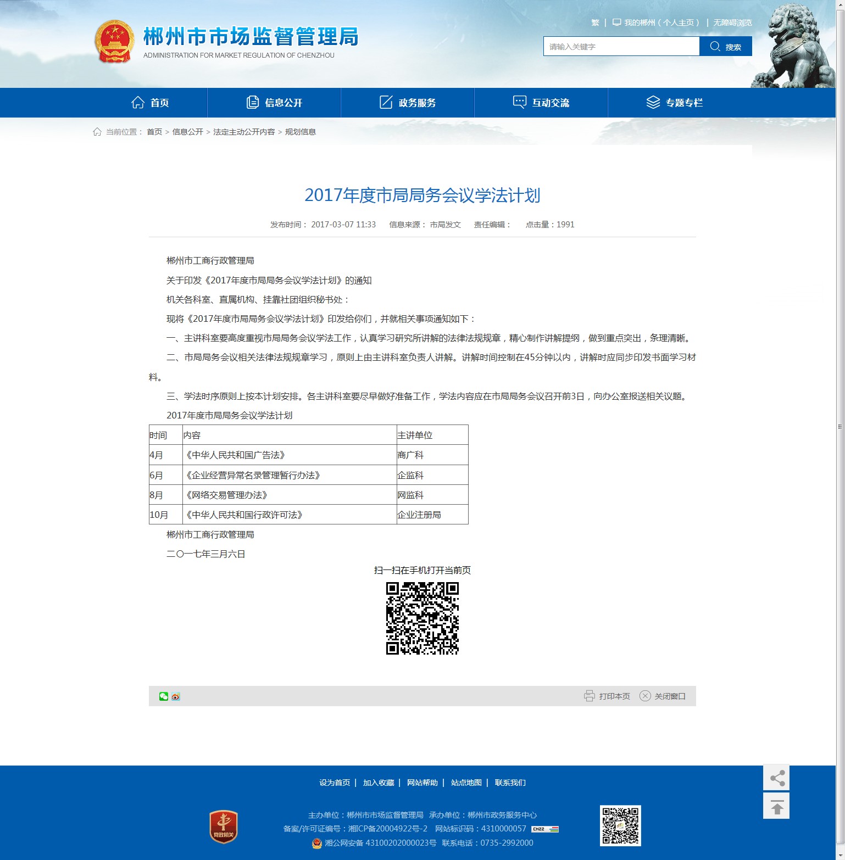Screen dimensions: 845x860
Task: Click the layers icon beside 专题专栏
Action: point(653,103)
